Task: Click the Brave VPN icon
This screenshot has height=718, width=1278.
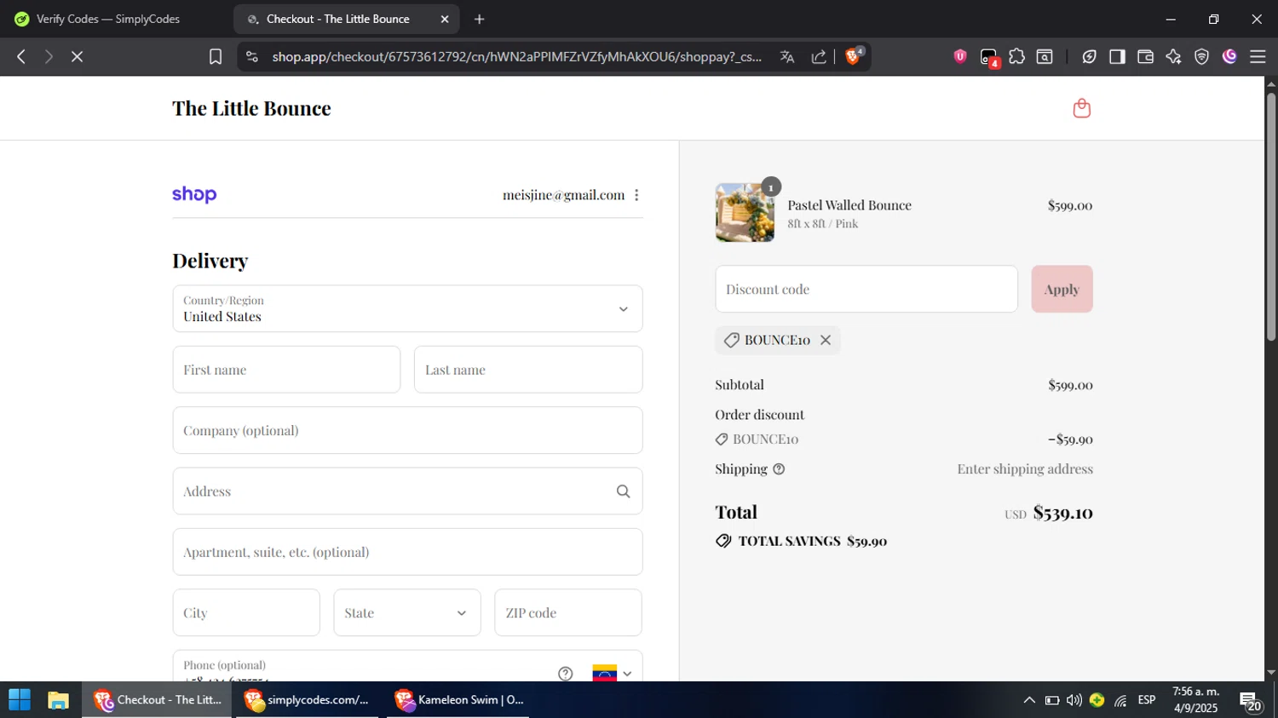Action: 1201,56
